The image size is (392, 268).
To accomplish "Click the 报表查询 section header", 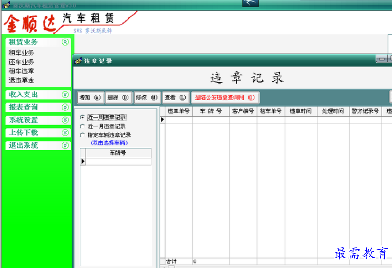I will coord(38,107).
